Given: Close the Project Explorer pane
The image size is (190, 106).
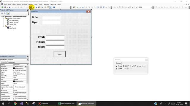Looking at the screenshot, I should coord(28,10).
